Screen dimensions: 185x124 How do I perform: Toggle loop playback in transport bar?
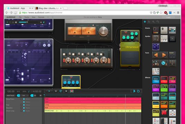[61, 91]
